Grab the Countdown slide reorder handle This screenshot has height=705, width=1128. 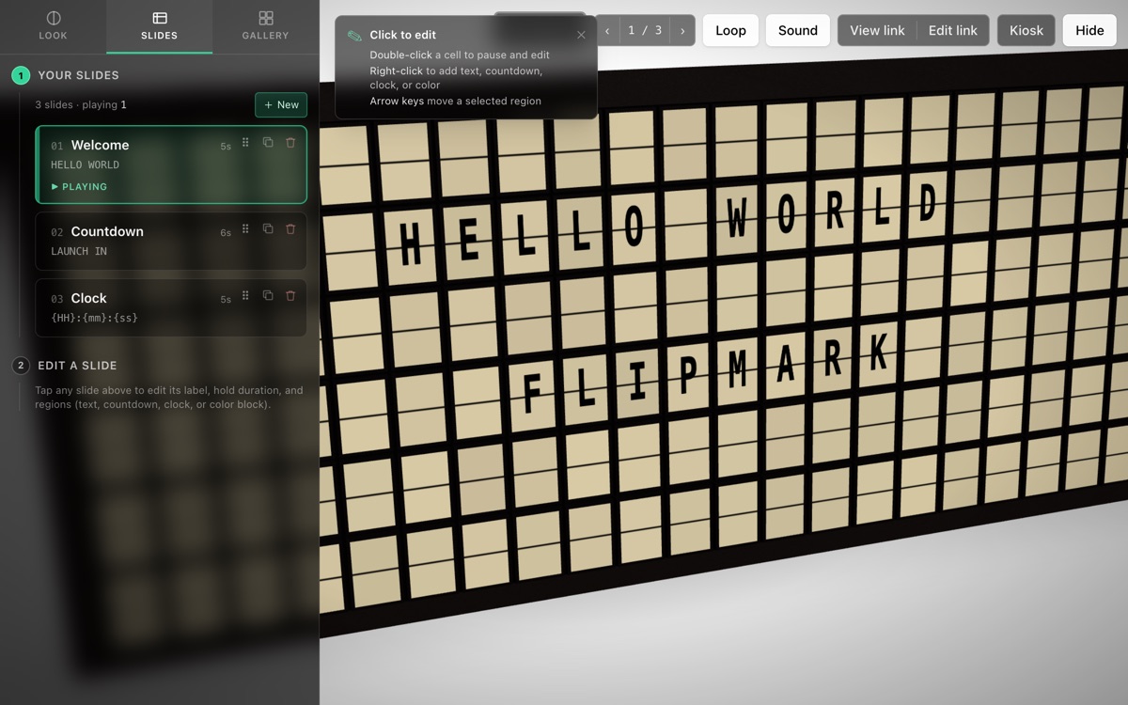click(245, 229)
